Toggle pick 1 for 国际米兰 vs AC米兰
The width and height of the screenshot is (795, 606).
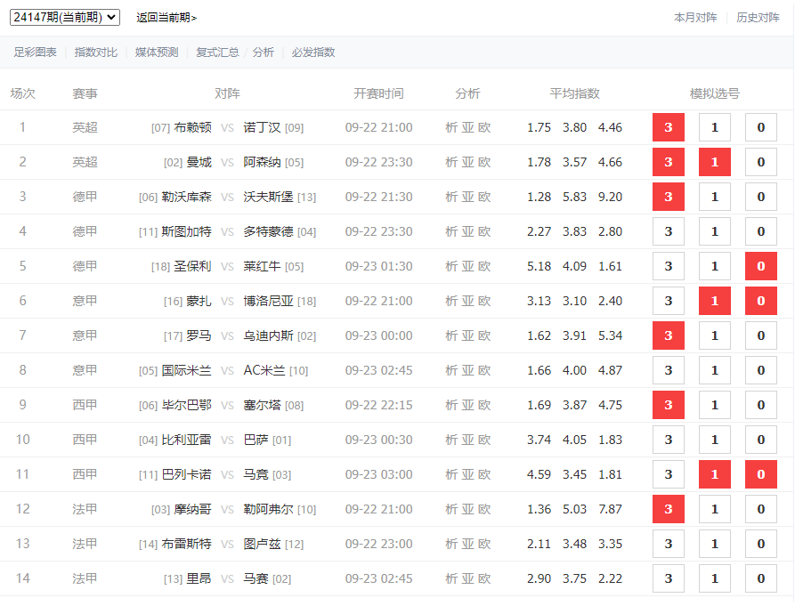(x=714, y=370)
